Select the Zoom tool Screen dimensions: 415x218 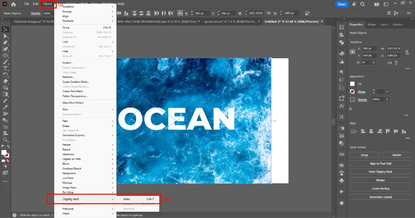click(5, 140)
